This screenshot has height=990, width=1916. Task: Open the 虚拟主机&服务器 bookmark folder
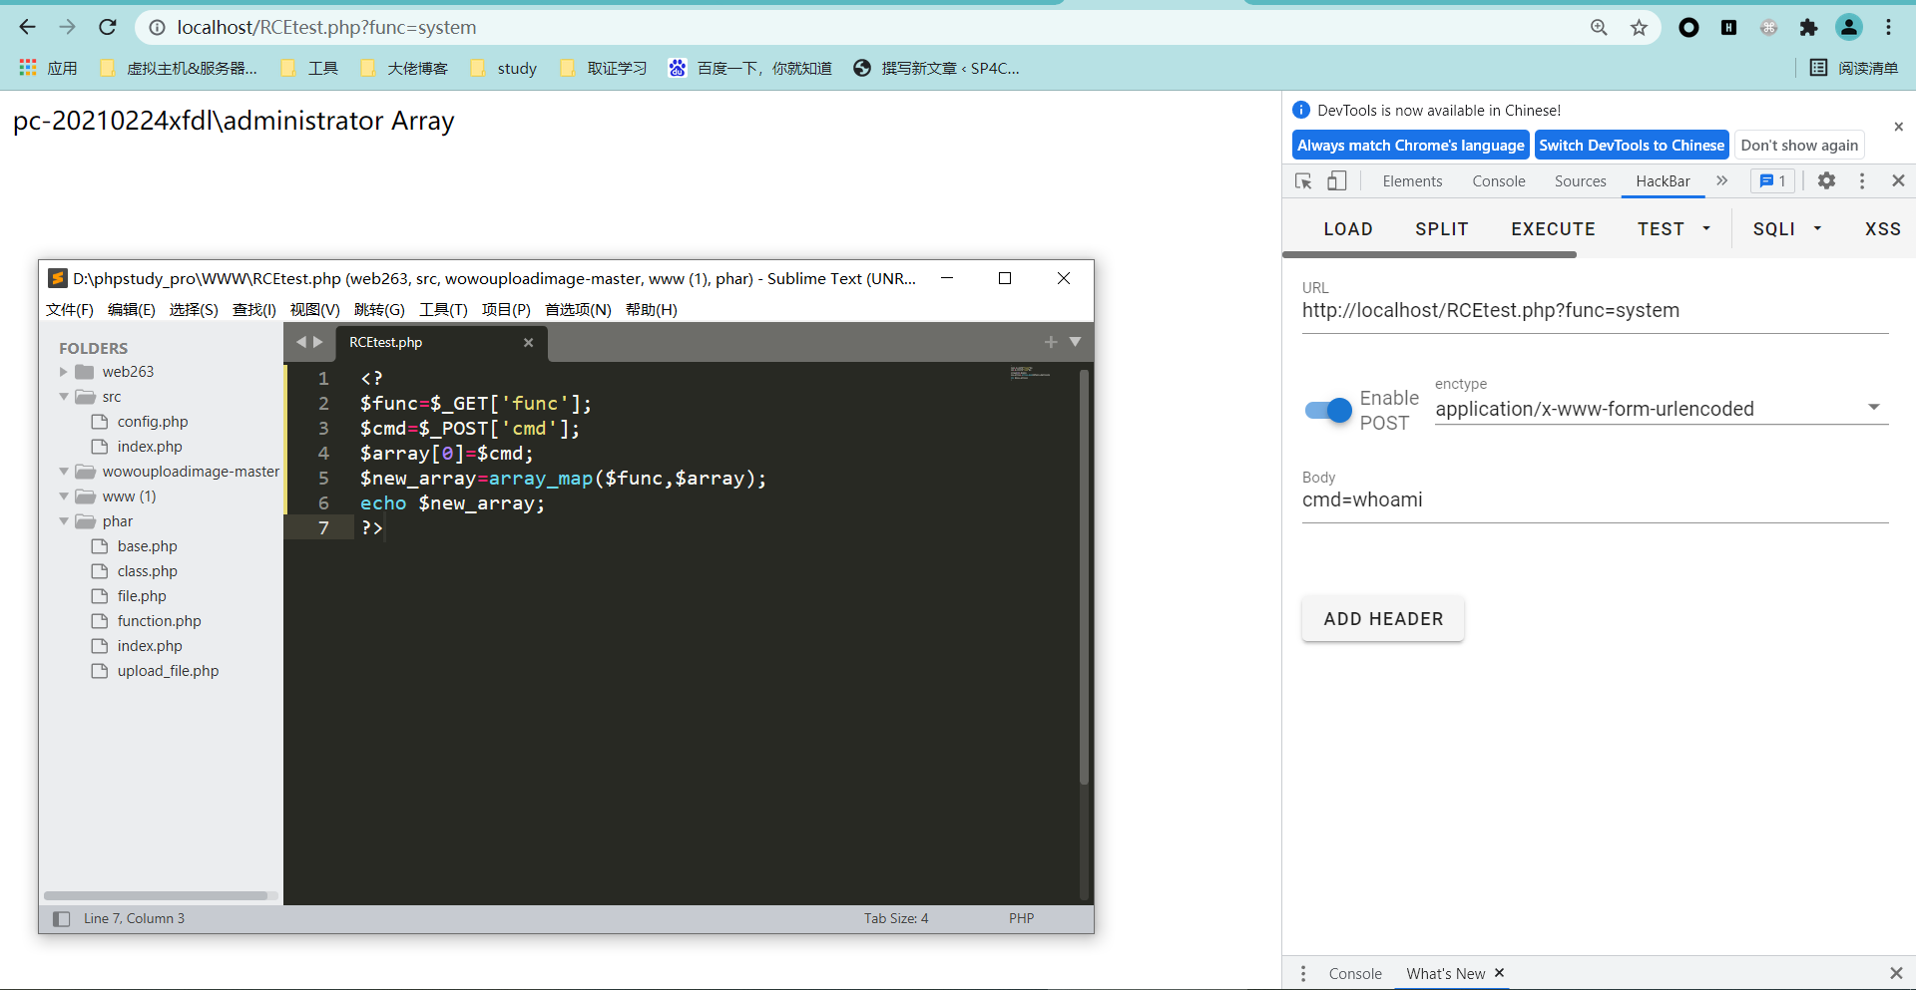(179, 68)
